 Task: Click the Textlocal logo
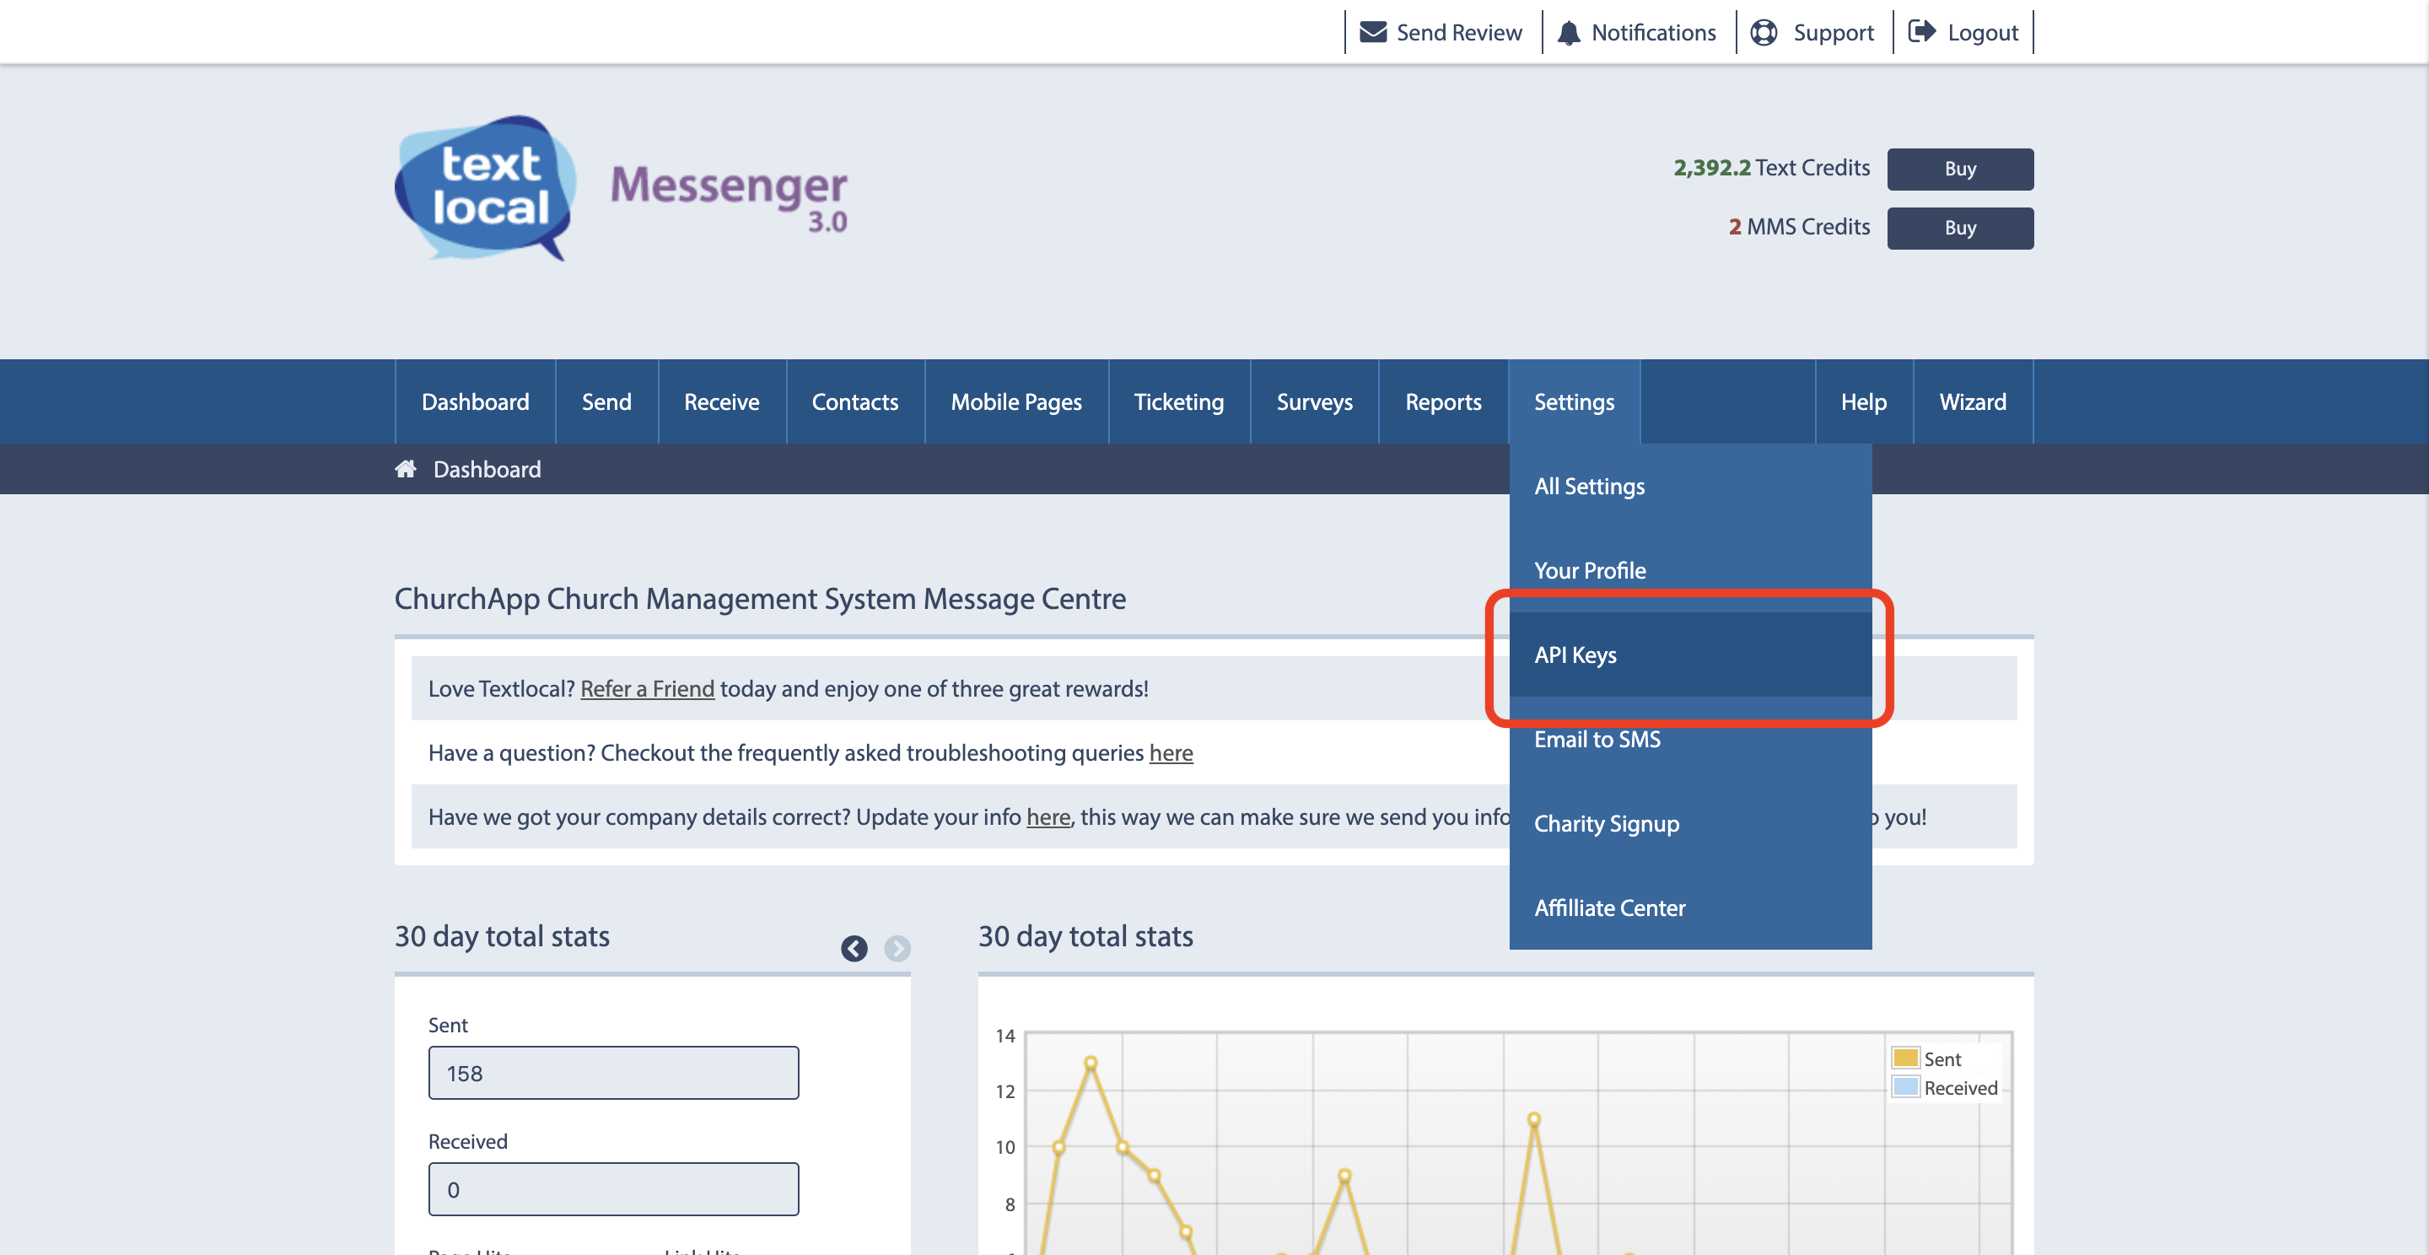(481, 189)
